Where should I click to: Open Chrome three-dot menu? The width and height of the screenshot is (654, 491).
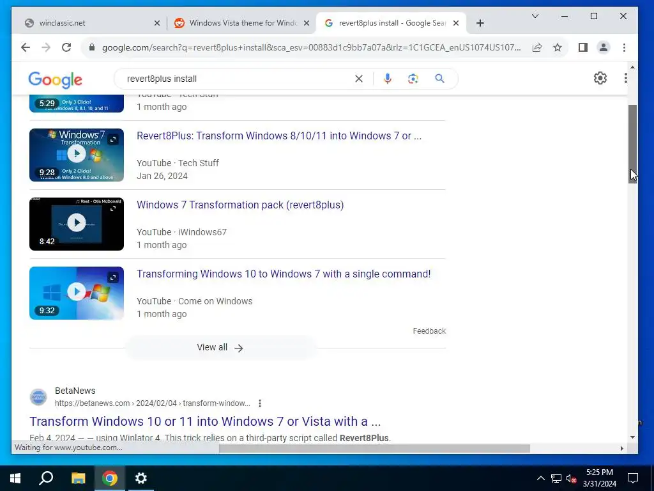tap(624, 47)
